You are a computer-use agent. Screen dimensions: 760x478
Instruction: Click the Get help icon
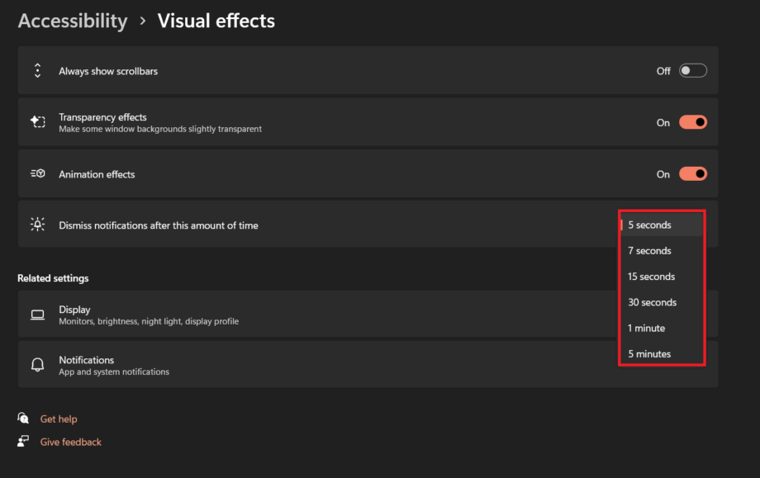pyautogui.click(x=23, y=418)
